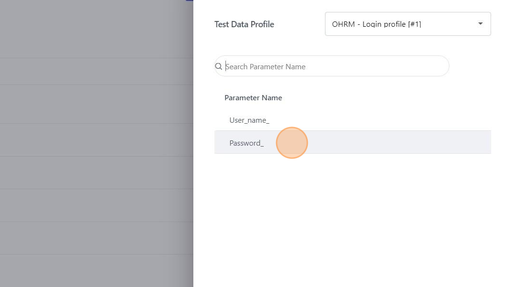The width and height of the screenshot is (515, 287).
Task: Select the User_name_ parameter
Action: pos(249,120)
